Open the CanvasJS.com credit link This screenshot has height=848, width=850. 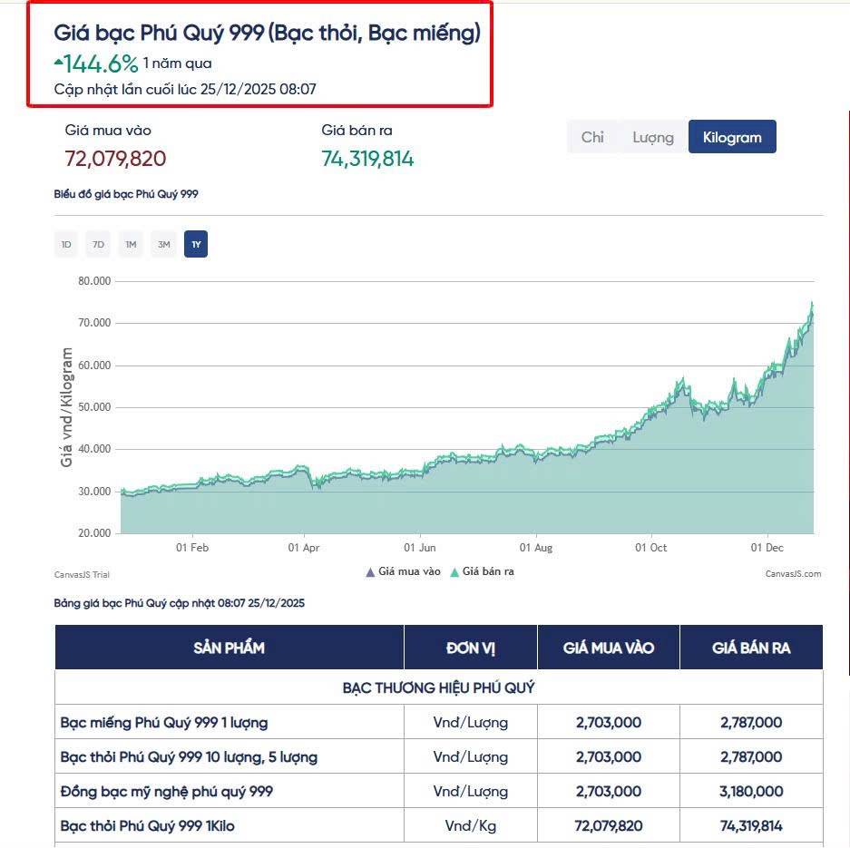793,573
